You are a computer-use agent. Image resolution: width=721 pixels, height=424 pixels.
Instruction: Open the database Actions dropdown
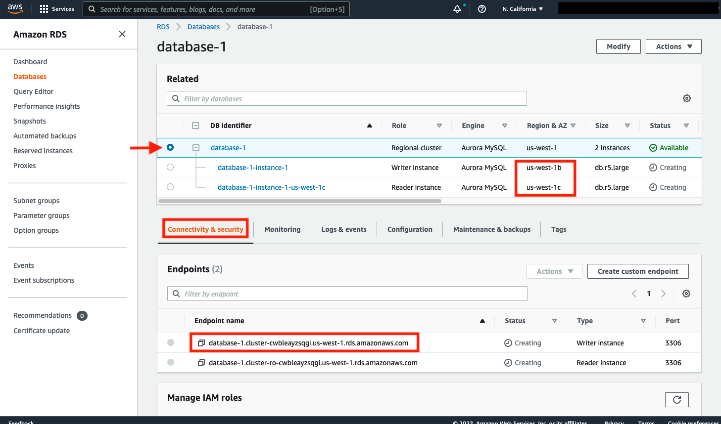coord(673,46)
